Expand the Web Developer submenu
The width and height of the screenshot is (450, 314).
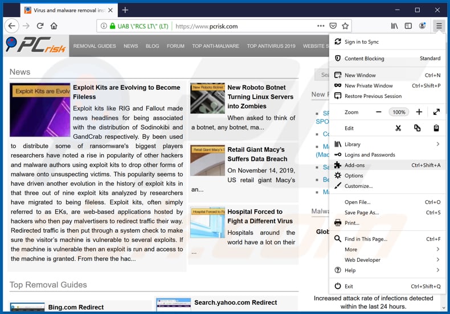(x=387, y=260)
